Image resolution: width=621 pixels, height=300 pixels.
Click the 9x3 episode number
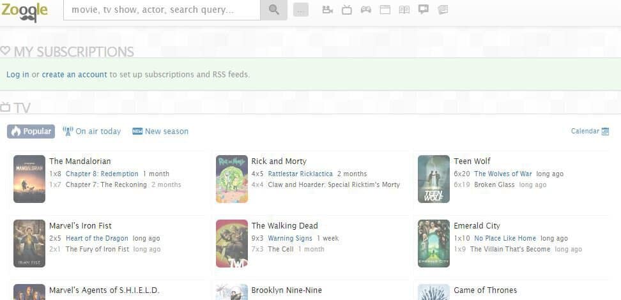pos(257,238)
